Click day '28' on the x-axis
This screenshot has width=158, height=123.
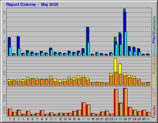pos(134,119)
